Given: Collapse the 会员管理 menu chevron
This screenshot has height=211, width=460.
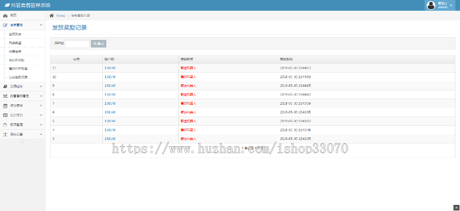Looking at the screenshot, I should [41, 25].
